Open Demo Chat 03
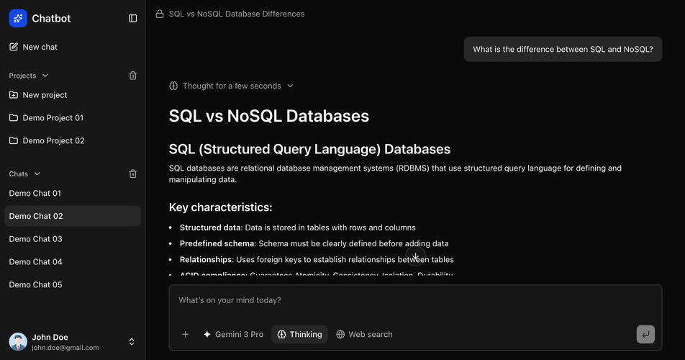 (36, 239)
